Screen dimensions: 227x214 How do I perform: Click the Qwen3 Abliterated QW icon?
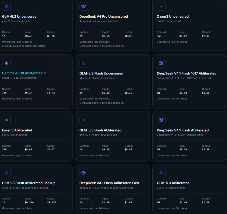(6, 120)
